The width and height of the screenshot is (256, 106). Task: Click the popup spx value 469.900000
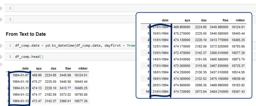pyautogui.click(x=182, y=27)
